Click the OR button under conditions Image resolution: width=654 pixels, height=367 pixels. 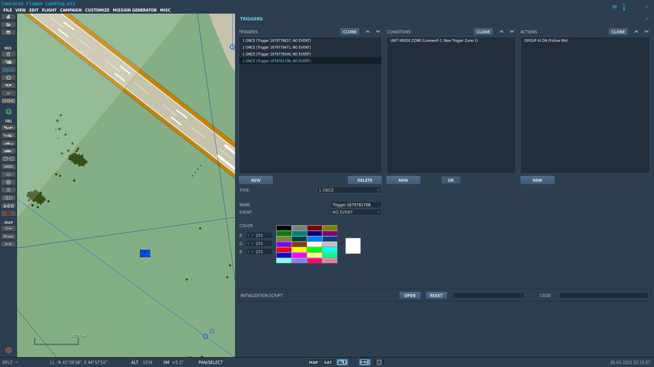coord(451,180)
